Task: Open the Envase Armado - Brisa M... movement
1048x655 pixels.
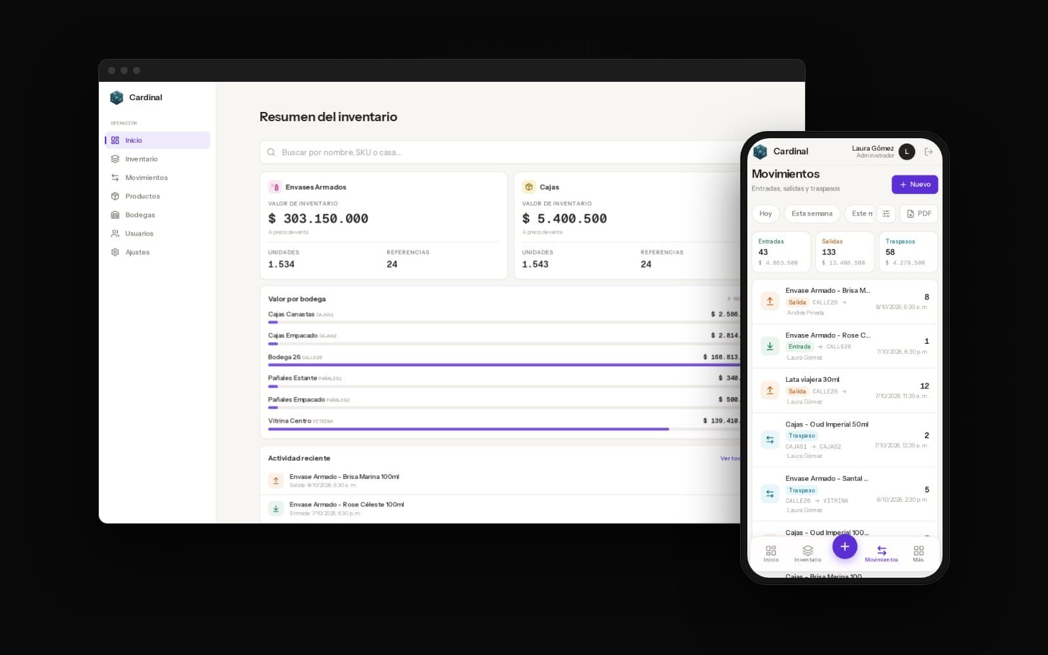Action: pyautogui.click(x=845, y=301)
